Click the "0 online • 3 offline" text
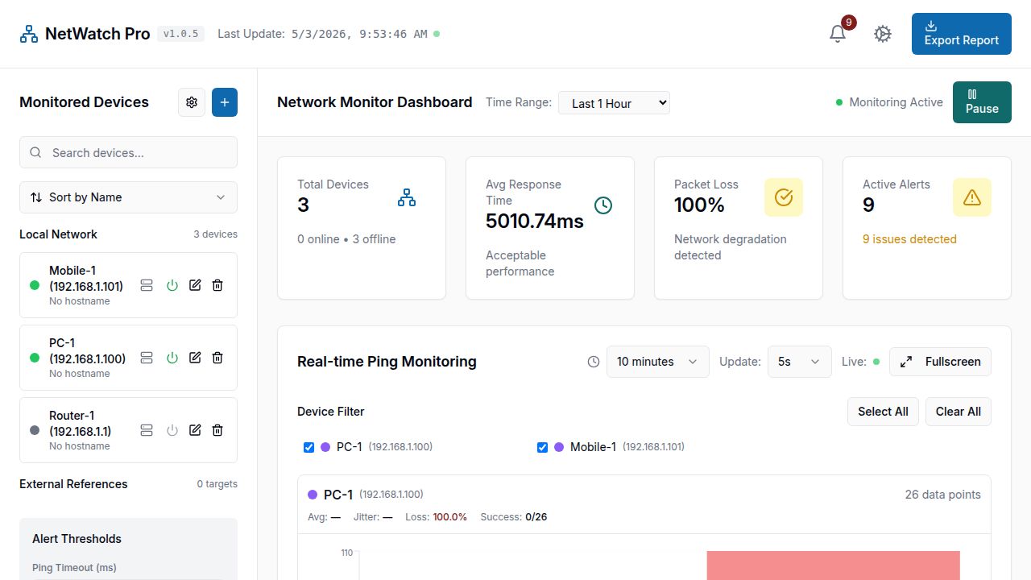 point(346,239)
